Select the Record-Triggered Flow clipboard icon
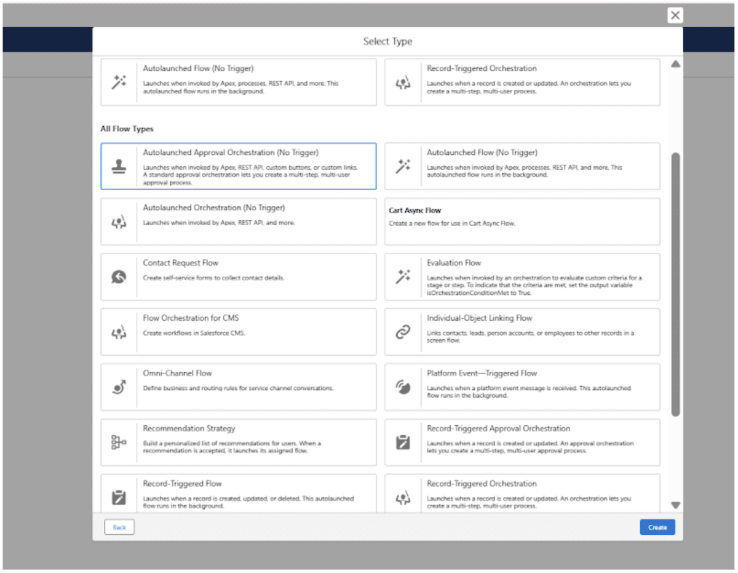Viewport: 738px width, 573px height. click(x=119, y=497)
